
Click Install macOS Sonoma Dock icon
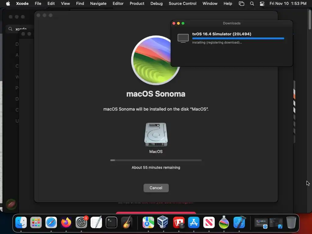[224, 222]
